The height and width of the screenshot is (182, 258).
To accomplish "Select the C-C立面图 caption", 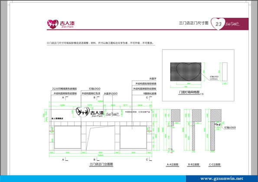I will [x=215, y=164].
